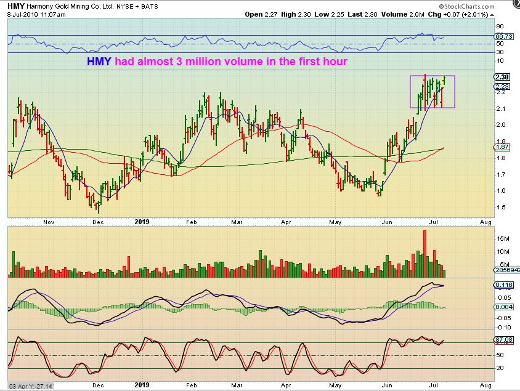The width and height of the screenshot is (520, 391).
Task: Click the last price label 2.30
Action: 501,77
